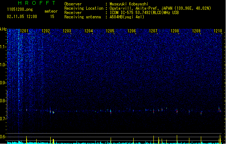This screenshot has width=226, height=144.
Task: Click the Observer label
Action: click(73, 4)
